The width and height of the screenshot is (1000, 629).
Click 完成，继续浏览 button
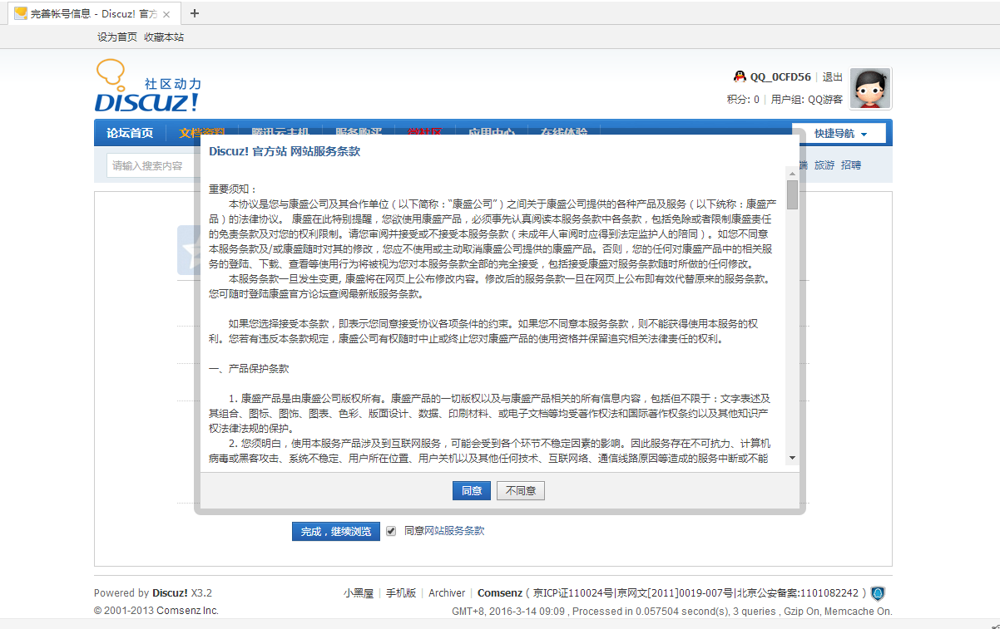336,531
